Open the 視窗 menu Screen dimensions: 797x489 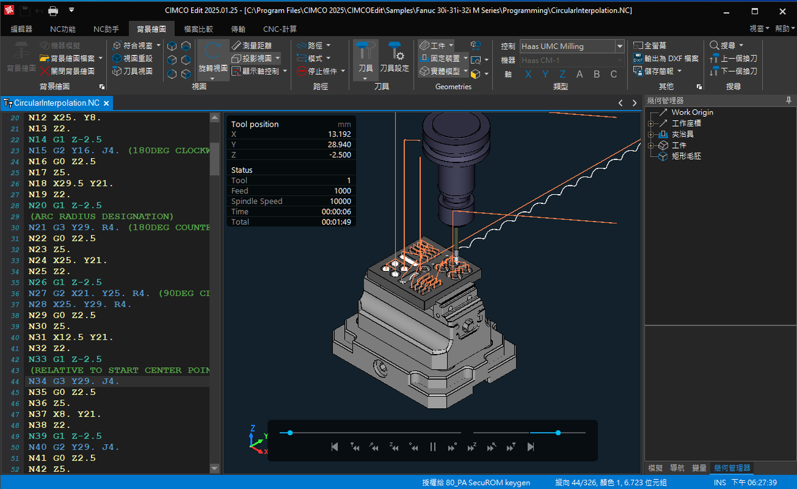click(759, 29)
